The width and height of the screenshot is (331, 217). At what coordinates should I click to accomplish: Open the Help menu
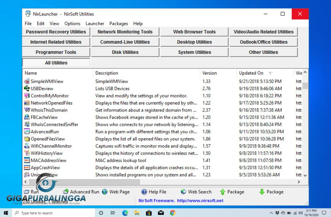[x=138, y=23]
